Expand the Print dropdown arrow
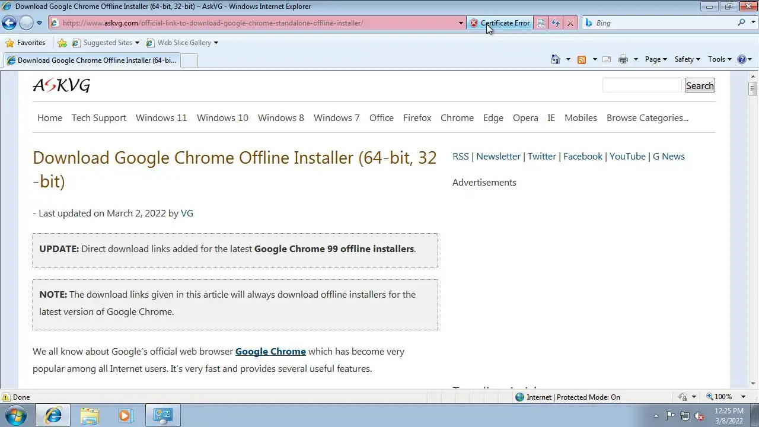Viewport: 759px width, 427px height. 636,59
